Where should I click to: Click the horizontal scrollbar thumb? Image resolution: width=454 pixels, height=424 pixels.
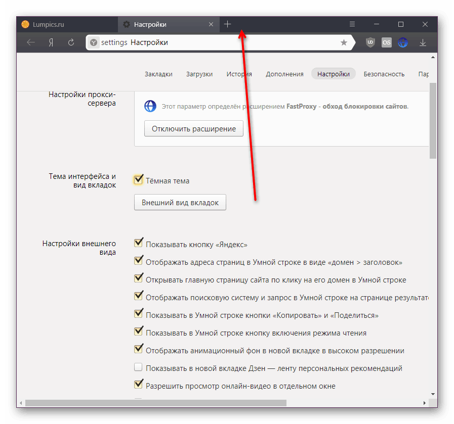click(x=156, y=403)
